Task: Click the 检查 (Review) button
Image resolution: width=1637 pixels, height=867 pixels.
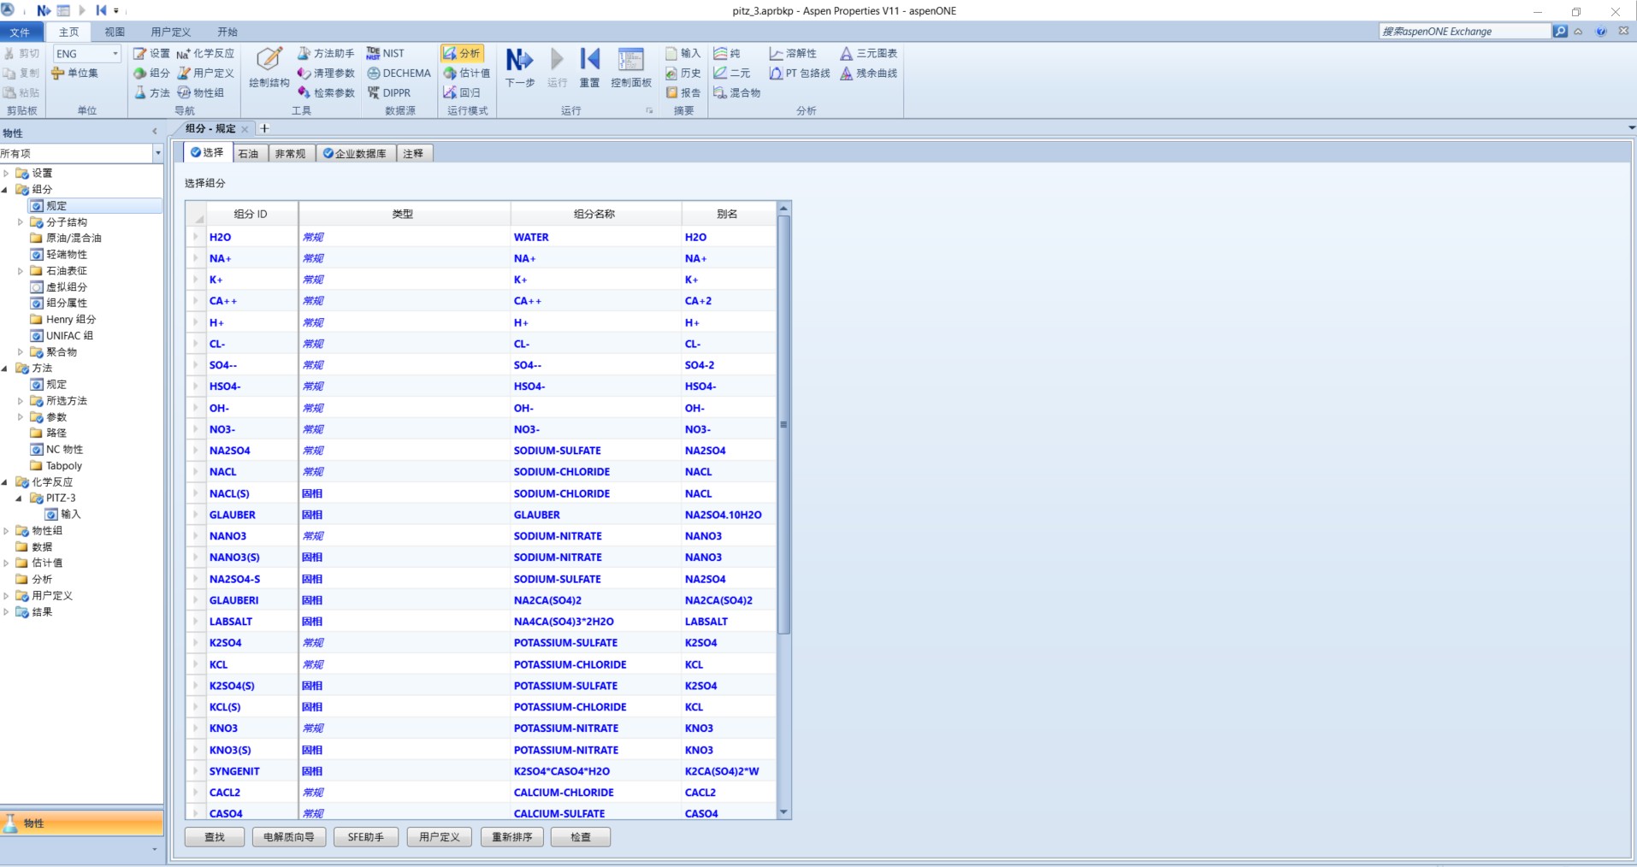Action: [x=581, y=837]
